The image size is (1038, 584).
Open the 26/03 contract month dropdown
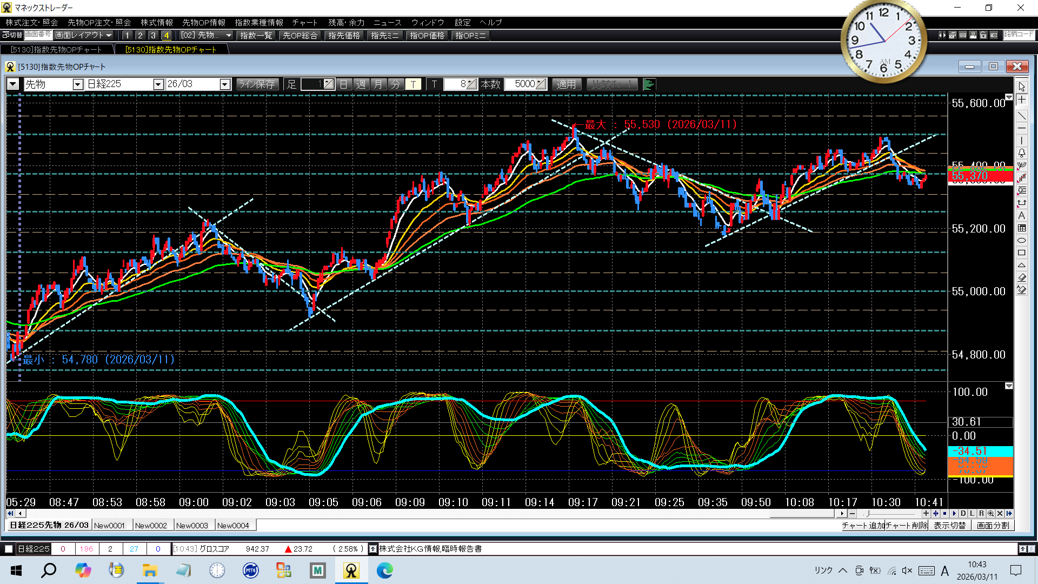point(225,84)
